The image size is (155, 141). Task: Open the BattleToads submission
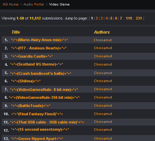pyautogui.click(x=31, y=106)
